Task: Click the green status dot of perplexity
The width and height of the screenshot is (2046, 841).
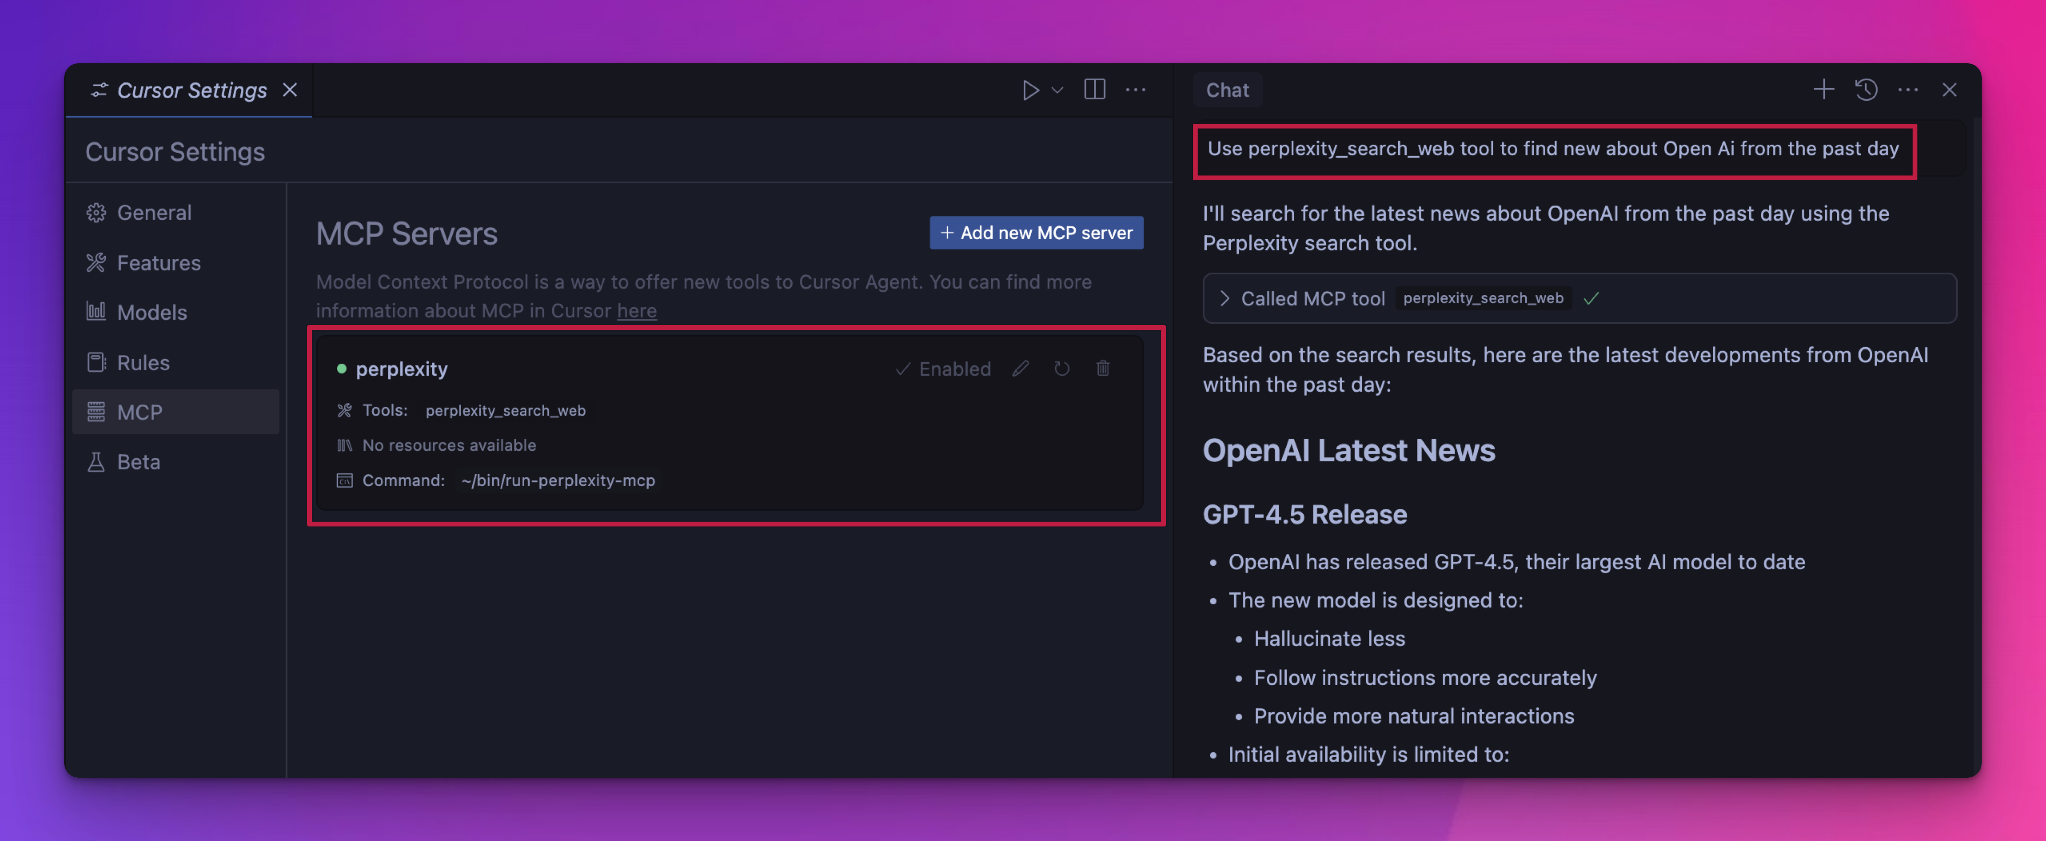Action: point(342,369)
